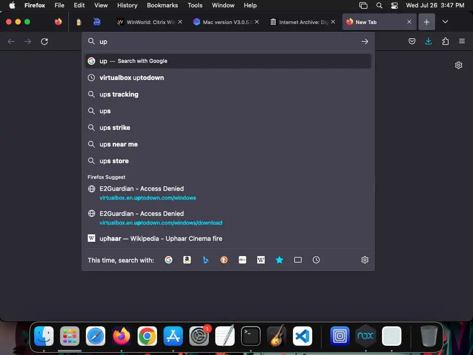Launch Google Chrome from the Dock
The width and height of the screenshot is (473, 355).
(147, 336)
